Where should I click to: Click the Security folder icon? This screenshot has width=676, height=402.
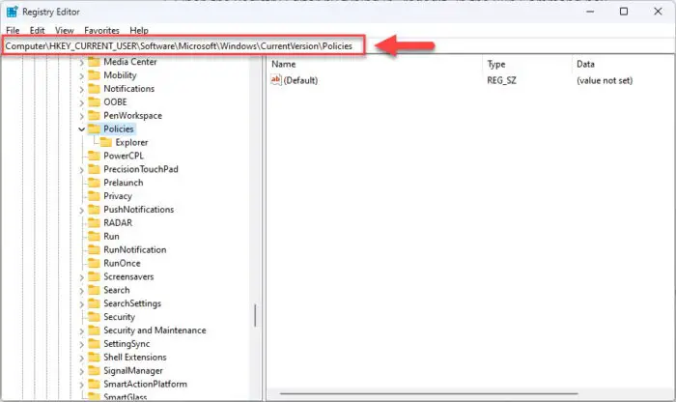click(x=94, y=316)
